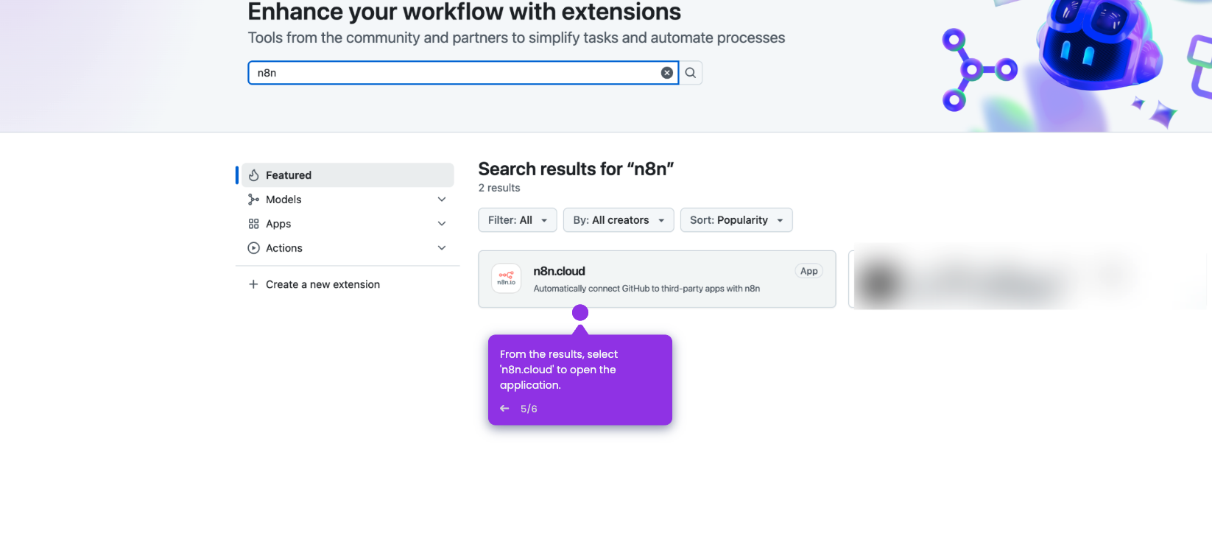The image size is (1212, 550).
Task: Focus the marketplace search field
Action: (x=462, y=73)
